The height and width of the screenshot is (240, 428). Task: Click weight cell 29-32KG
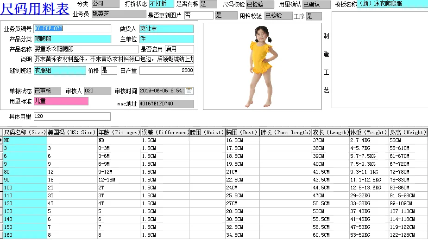click(x=369, y=195)
